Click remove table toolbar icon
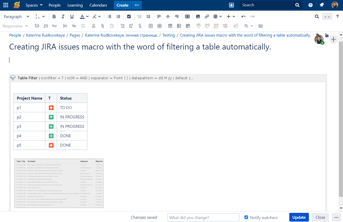343x222 pixels. (x=261, y=26)
